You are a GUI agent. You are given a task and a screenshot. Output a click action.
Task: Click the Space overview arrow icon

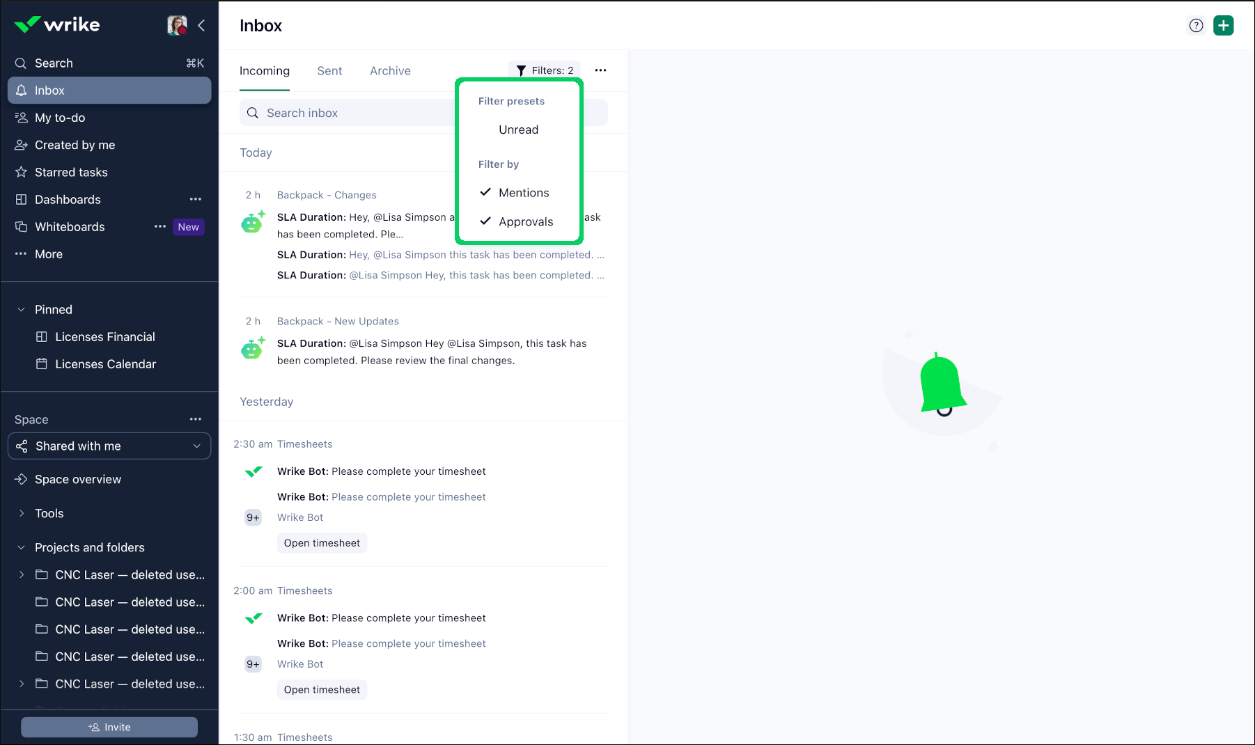pyautogui.click(x=21, y=479)
